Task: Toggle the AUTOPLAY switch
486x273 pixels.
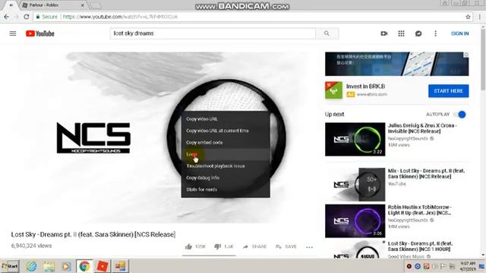Action: [459, 115]
